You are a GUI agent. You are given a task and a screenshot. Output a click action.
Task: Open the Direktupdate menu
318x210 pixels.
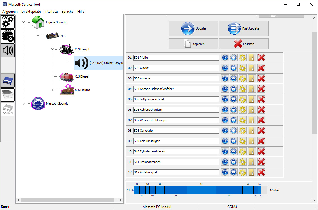(x=31, y=12)
